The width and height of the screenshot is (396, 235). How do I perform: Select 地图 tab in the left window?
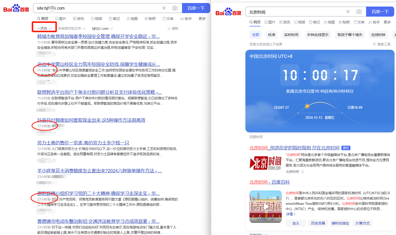point(132,19)
